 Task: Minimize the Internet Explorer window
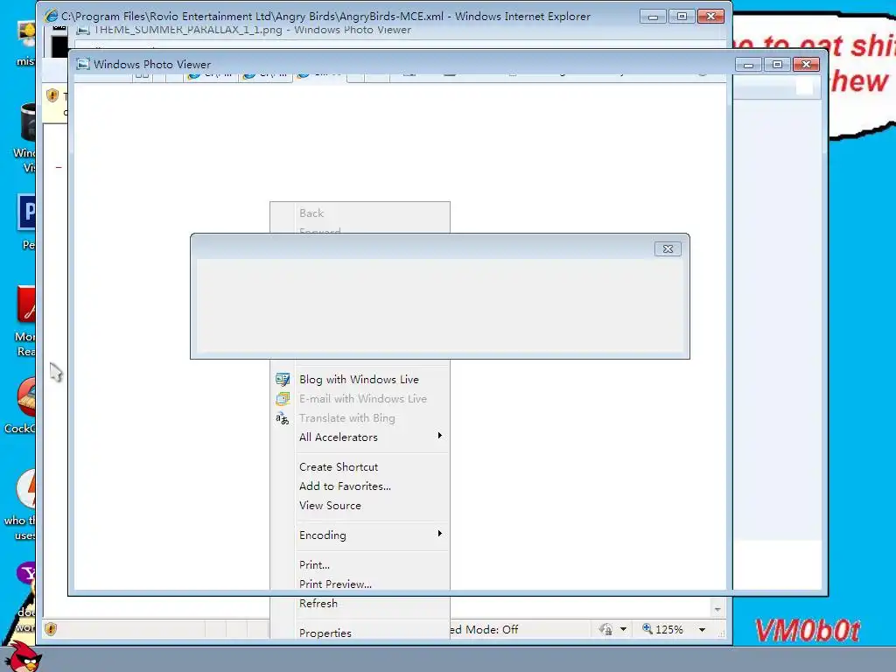pos(653,16)
